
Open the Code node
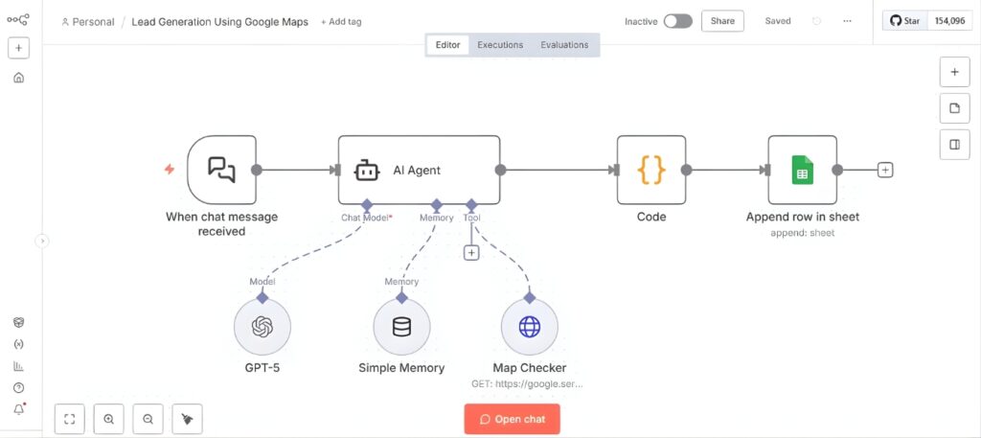(x=650, y=170)
